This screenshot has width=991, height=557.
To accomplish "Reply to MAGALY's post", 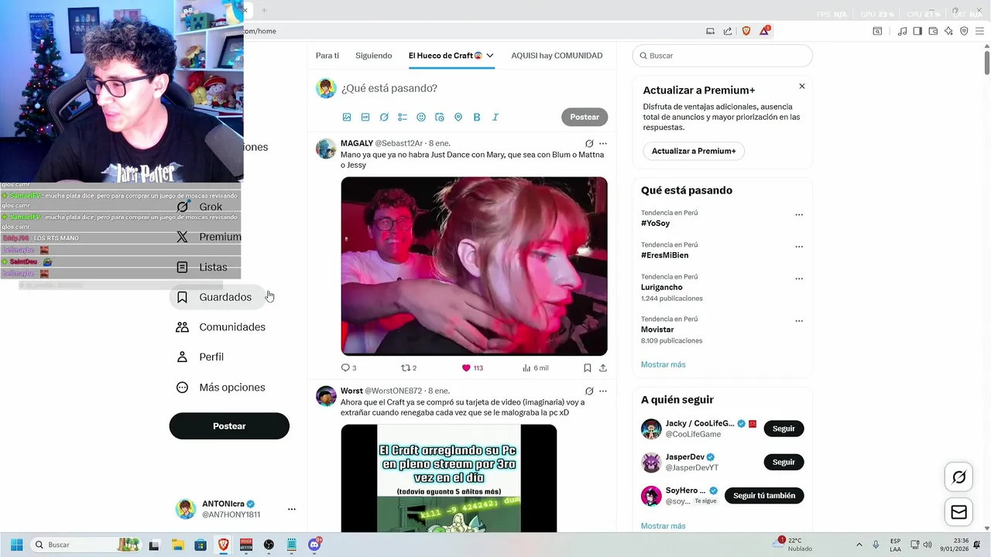I will coord(348,367).
